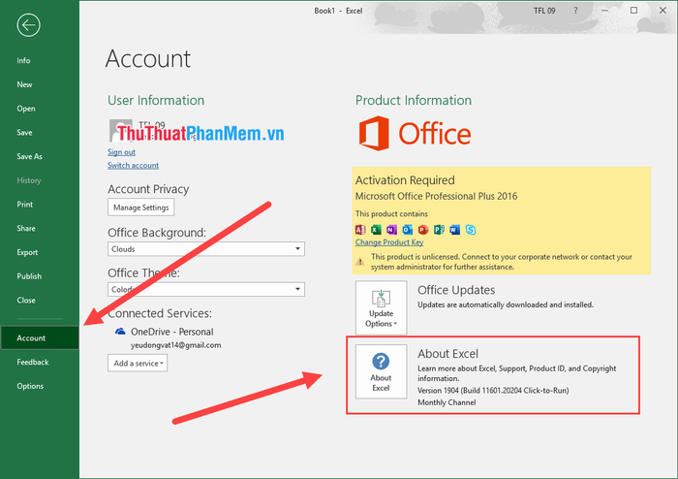Viewport: 678px width, 479px height.
Task: Choose Save As from the sidebar
Action: pos(29,156)
